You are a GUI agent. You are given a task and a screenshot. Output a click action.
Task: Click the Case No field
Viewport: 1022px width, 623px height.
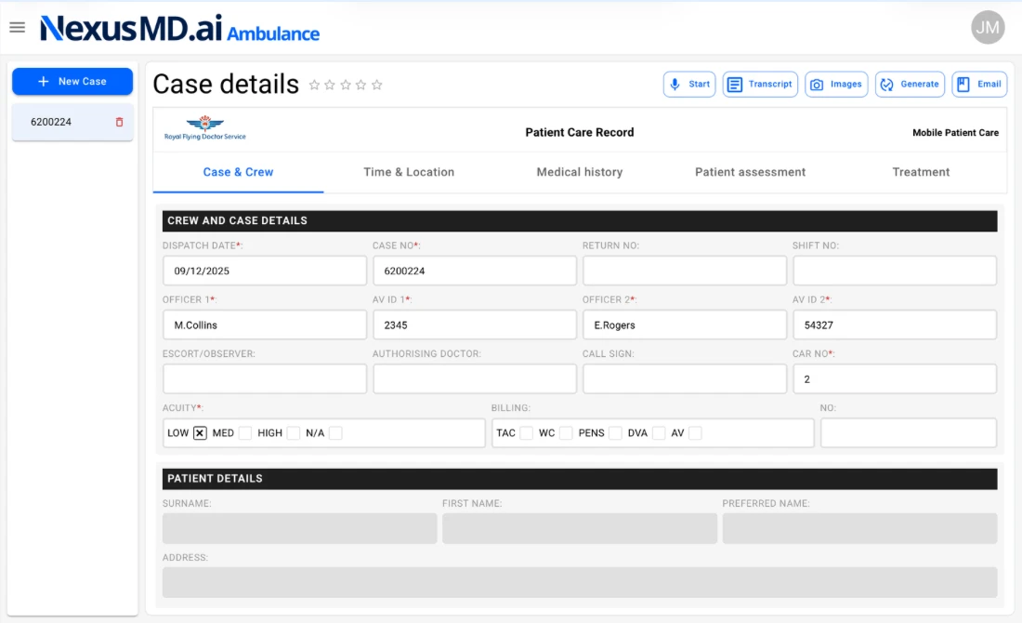pyautogui.click(x=475, y=271)
